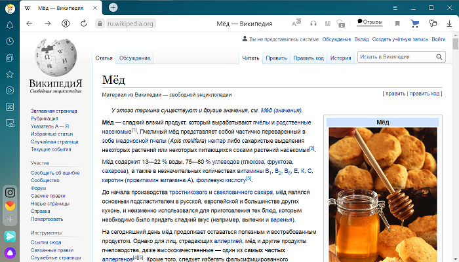Open page translation icon
This screenshot has width=459, height=262.
(296, 23)
